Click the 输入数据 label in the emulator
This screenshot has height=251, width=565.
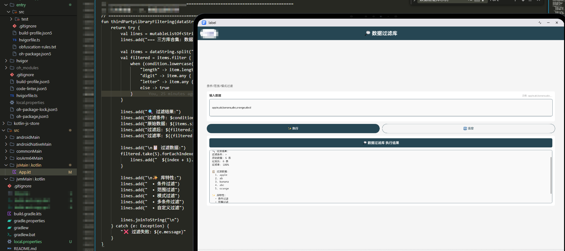(x=215, y=95)
